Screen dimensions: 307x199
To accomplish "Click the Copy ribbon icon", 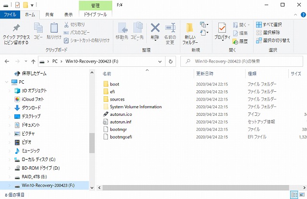I will (x=38, y=31).
